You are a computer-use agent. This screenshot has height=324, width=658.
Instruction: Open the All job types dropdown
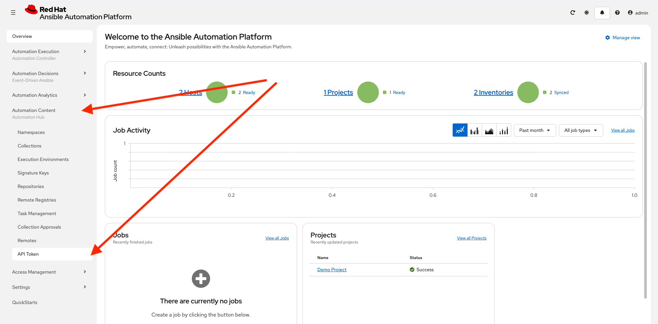click(x=581, y=131)
